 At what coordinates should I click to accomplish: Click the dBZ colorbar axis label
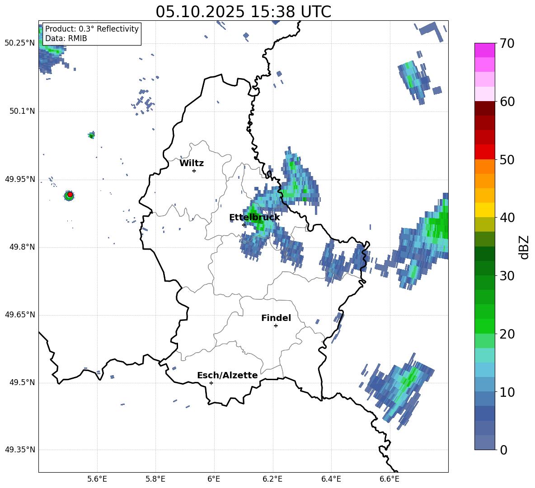click(525, 247)
